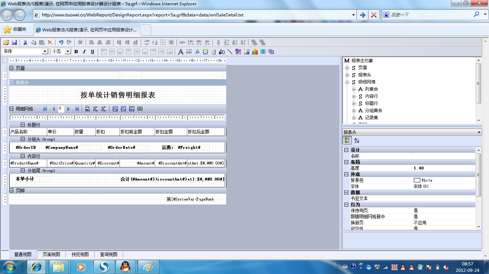The image size is (489, 274).
Task: Toggle Italic formatting button
Action: (x=84, y=51)
